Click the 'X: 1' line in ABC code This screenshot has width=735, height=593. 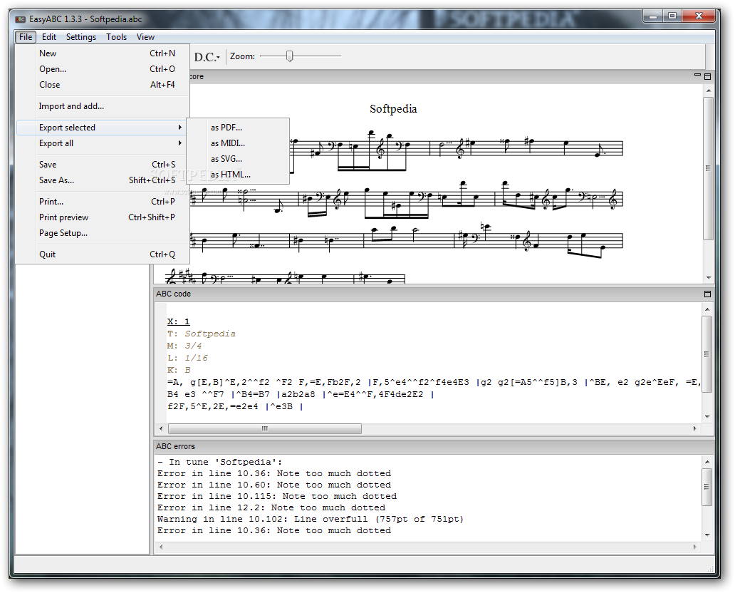[x=179, y=322]
